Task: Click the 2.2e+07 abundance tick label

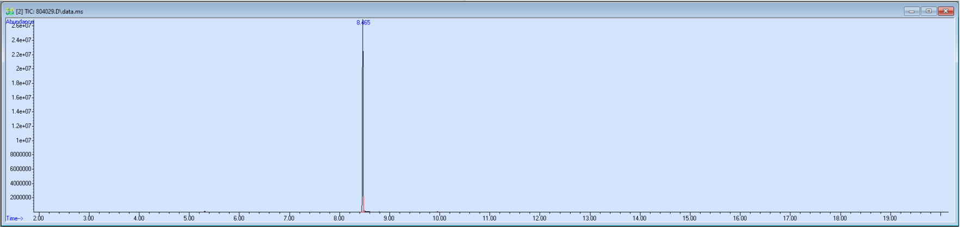Action: tap(22, 54)
